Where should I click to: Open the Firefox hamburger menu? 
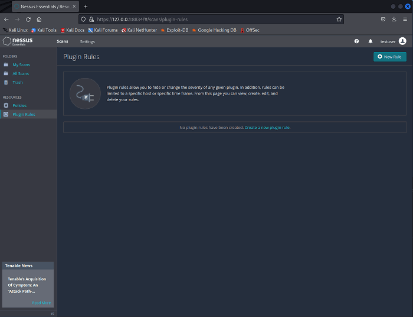tap(405, 20)
